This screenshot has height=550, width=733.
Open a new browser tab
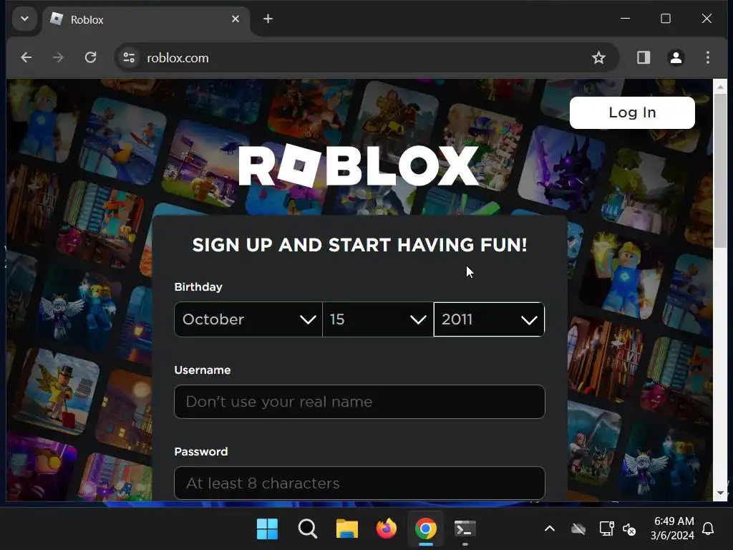pos(268,19)
